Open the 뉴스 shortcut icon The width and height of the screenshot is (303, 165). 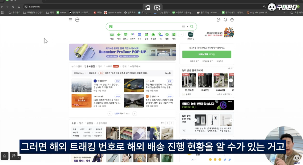[140, 34]
